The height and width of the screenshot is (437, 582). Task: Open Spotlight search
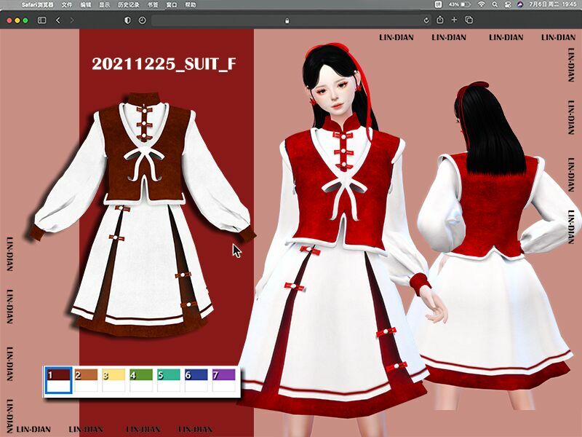495,4
